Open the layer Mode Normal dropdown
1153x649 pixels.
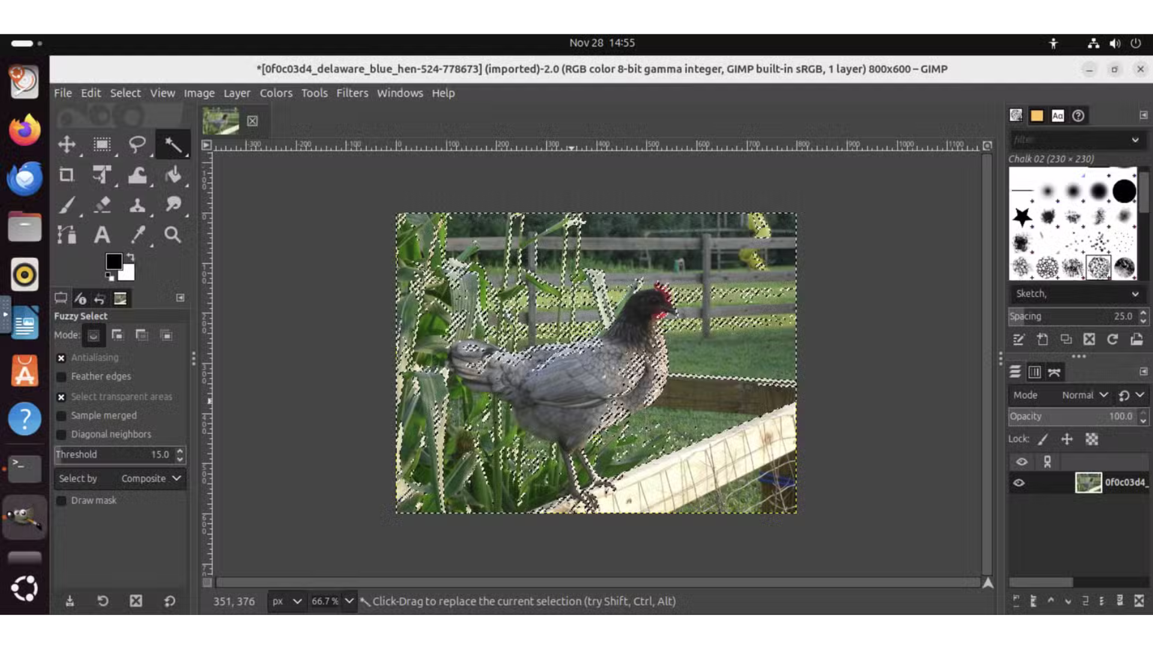coord(1084,395)
